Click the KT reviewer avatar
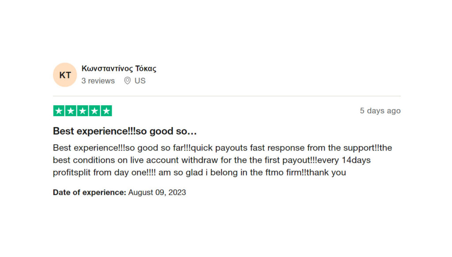Image resolution: width=452 pixels, height=257 pixels. [65, 75]
